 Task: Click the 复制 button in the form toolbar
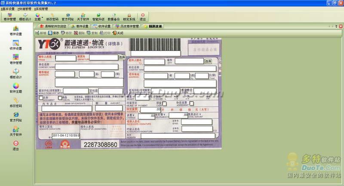[x=92, y=33]
